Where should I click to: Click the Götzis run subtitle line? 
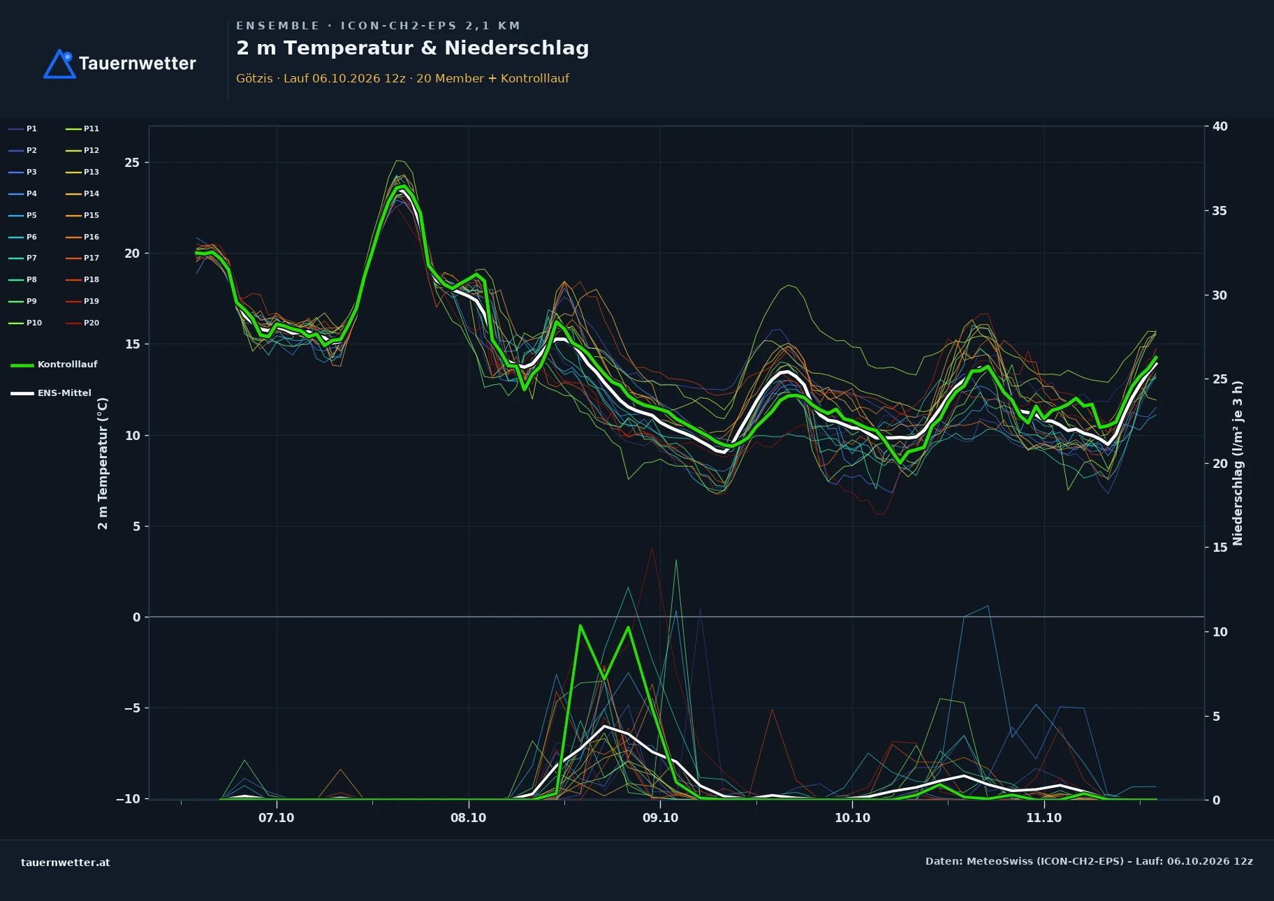point(402,78)
